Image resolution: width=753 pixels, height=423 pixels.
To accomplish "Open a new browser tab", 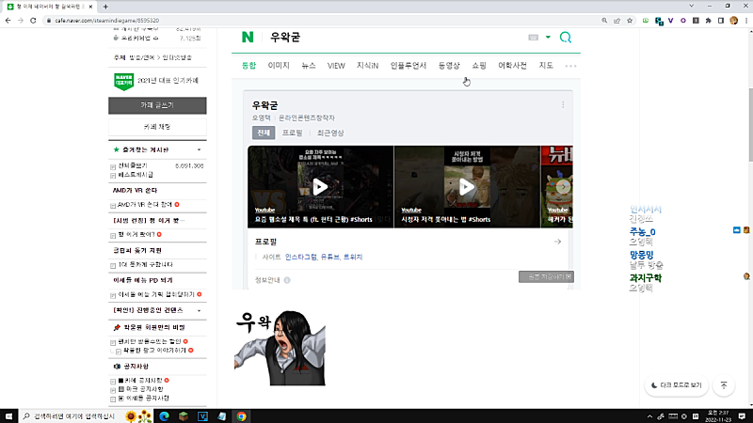I will (105, 7).
